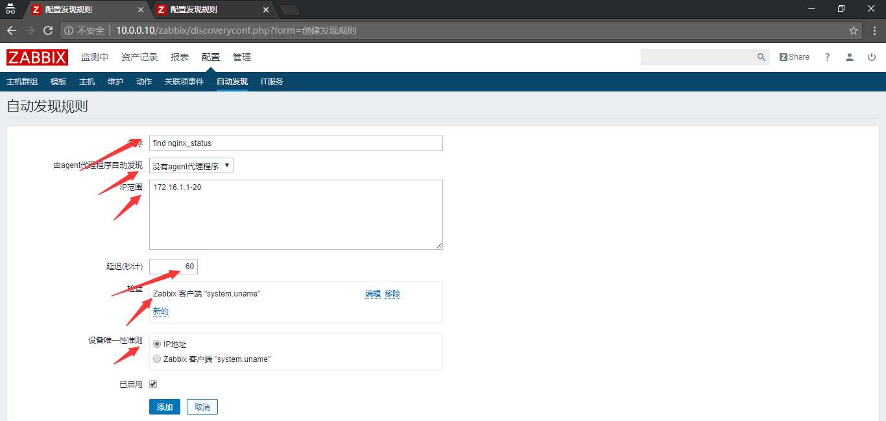Open the 管理 menu

(242, 57)
